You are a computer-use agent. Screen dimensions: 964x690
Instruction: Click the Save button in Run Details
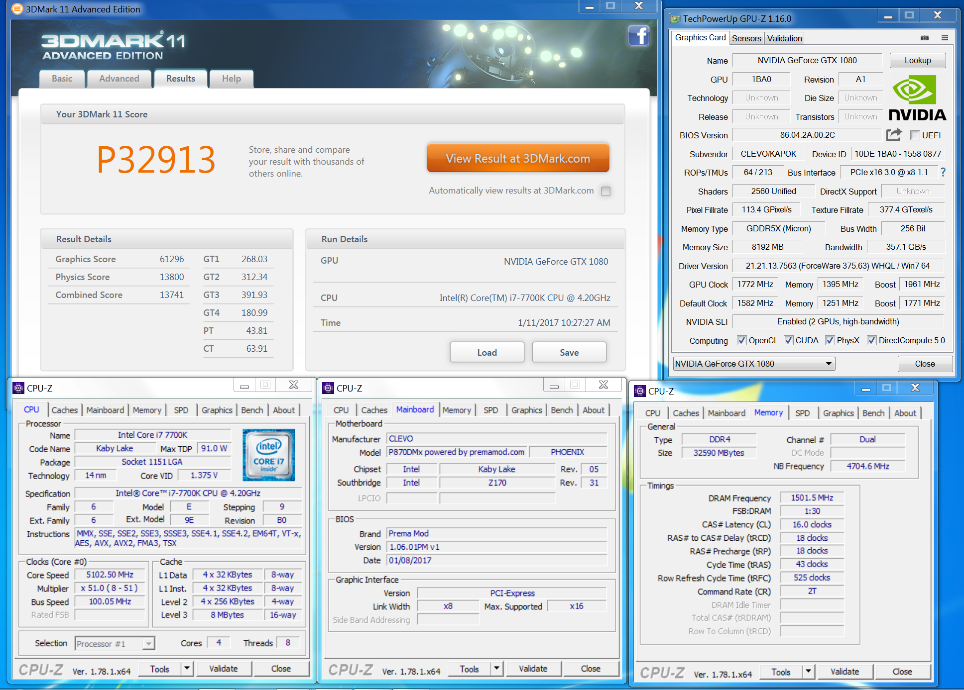coord(569,352)
